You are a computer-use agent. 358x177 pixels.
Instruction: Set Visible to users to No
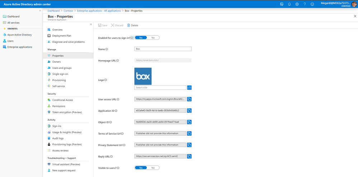click(153, 168)
